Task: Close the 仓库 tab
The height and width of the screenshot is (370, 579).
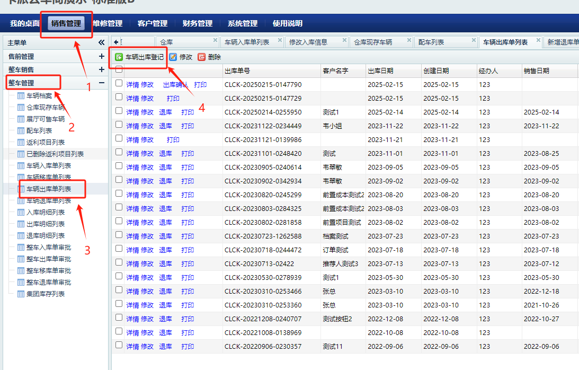Action: coord(215,40)
